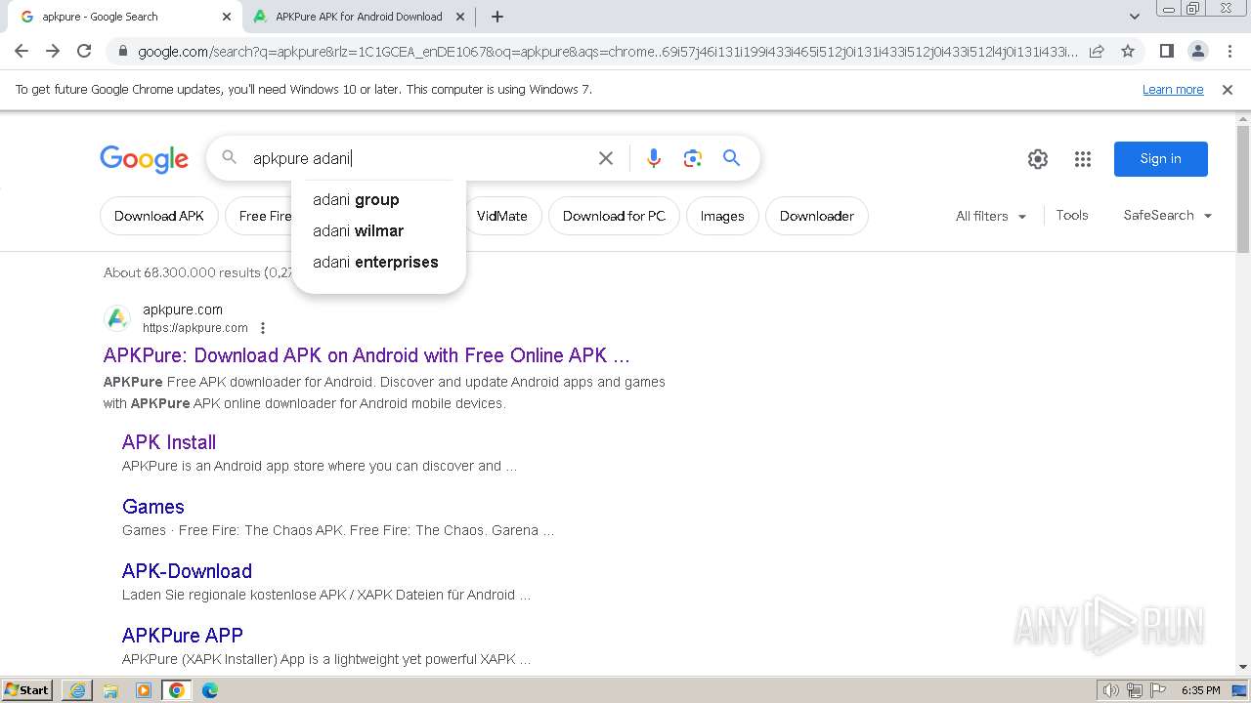Filter by Downloader chip
Image resolution: width=1251 pixels, height=703 pixels.
817,216
